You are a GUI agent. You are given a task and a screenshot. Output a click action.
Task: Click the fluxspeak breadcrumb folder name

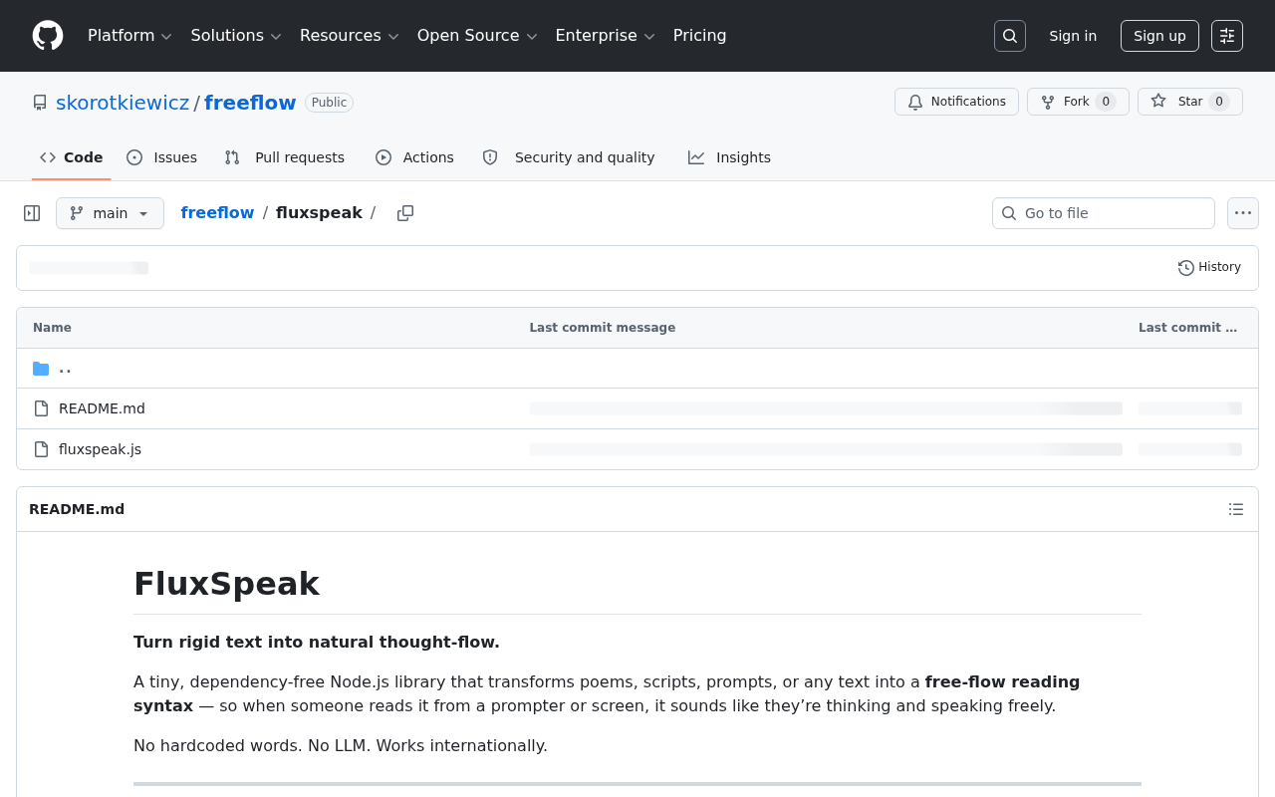pos(319,213)
